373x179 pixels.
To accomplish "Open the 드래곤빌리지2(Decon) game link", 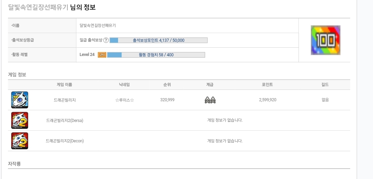I will pos(65,141).
